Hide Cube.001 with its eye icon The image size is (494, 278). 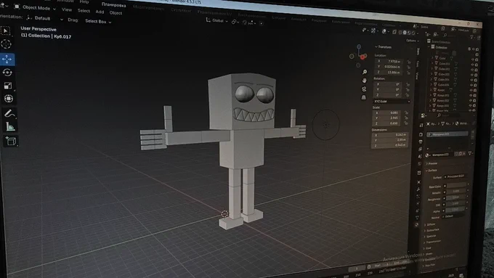[x=472, y=65]
